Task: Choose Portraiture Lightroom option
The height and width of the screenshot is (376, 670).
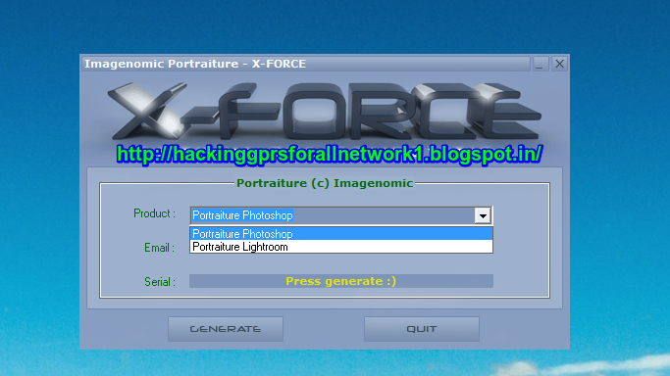Action: (341, 247)
